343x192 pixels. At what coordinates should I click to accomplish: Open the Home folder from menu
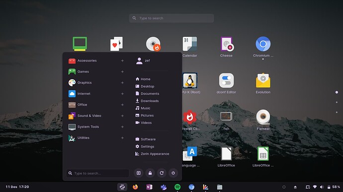coord(143,79)
